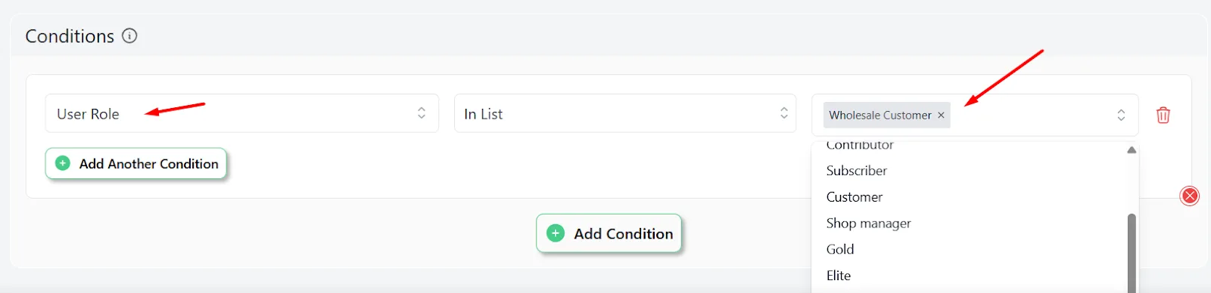Screen dimensions: 1211x293
Task: Toggle the role multi-select dropdown arrows
Action: (1121, 115)
